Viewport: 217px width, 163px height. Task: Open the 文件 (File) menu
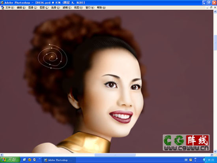[x=10, y=7]
